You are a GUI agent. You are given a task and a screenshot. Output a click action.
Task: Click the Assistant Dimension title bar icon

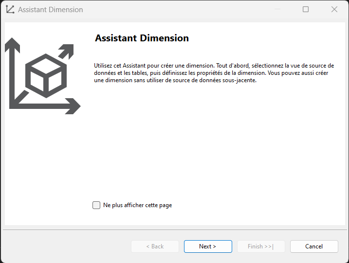[x=10, y=10]
